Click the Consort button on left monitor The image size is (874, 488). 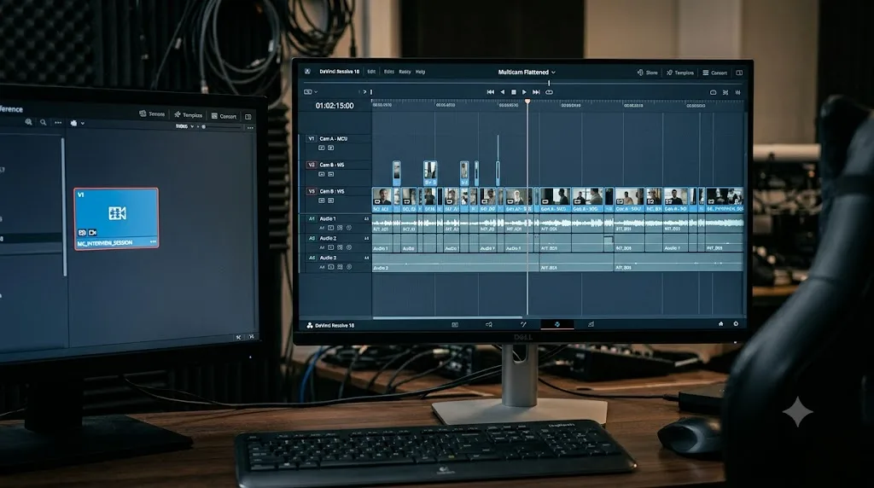pos(224,116)
